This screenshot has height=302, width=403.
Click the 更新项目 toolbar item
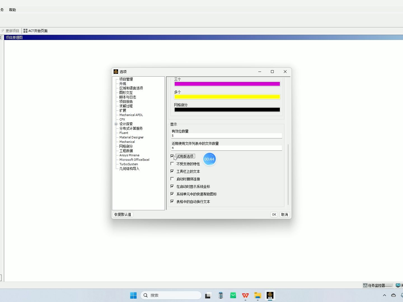(10, 31)
